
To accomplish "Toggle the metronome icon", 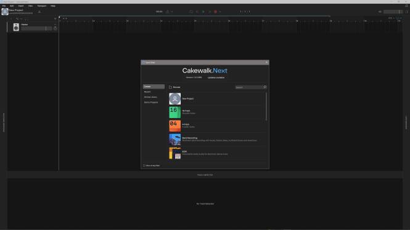I will click(168, 12).
